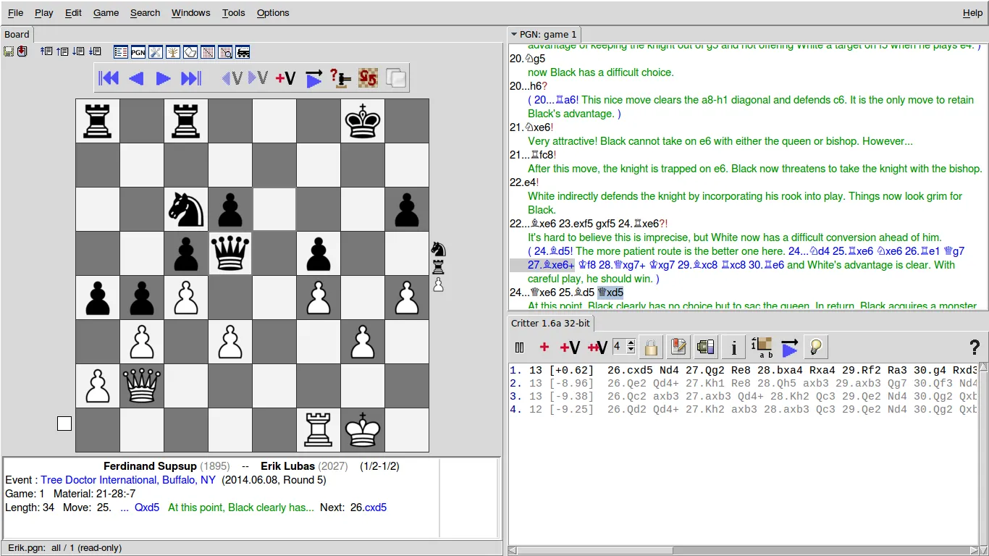Click the red plus add-move icon in engine panel

[x=544, y=347]
